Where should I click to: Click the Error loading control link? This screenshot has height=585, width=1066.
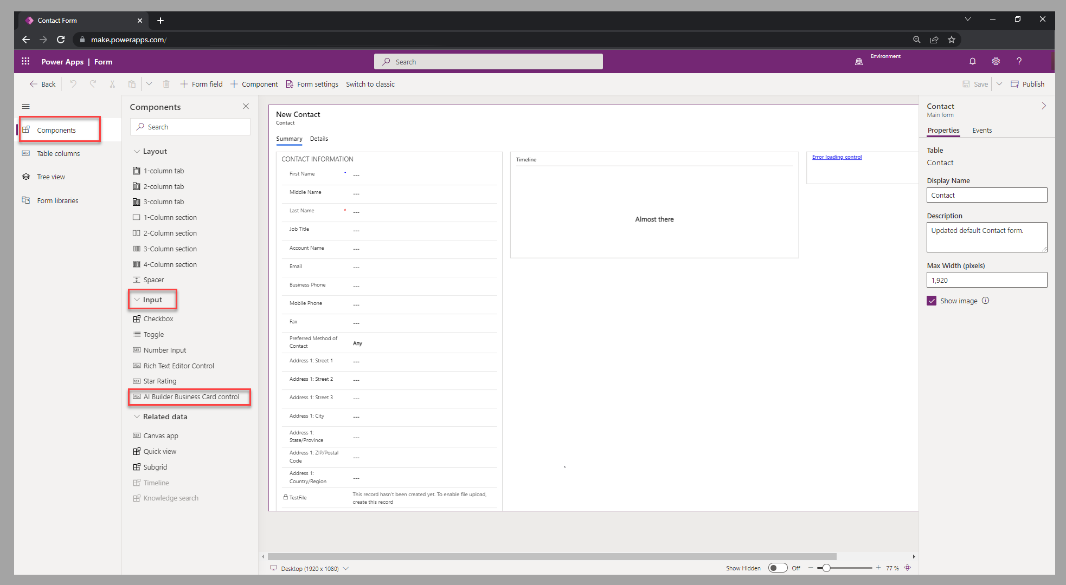tap(837, 157)
